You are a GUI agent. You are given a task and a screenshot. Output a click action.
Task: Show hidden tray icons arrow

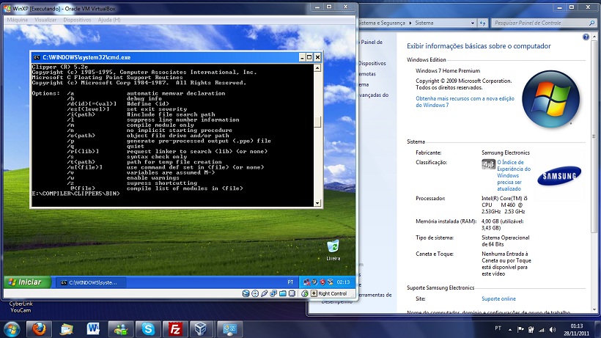coord(510,329)
